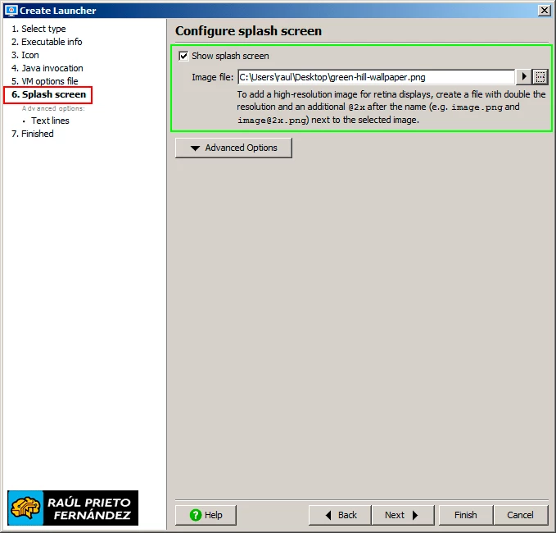Uncheck the Show splash screen checkbox
The height and width of the screenshot is (533, 556).
183,56
